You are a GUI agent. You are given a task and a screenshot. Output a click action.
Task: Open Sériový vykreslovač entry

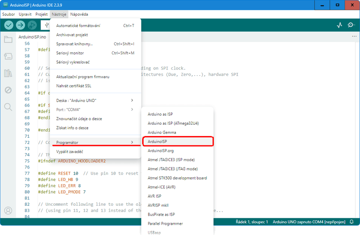coord(95,62)
